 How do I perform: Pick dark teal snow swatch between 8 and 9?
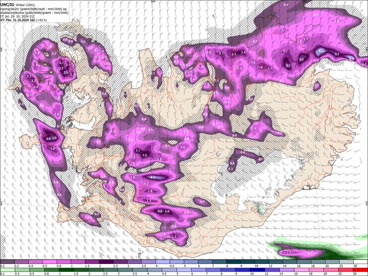click(233, 262)
